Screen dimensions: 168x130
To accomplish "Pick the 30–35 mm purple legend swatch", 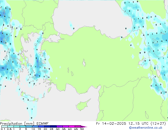I will point(59,127).
